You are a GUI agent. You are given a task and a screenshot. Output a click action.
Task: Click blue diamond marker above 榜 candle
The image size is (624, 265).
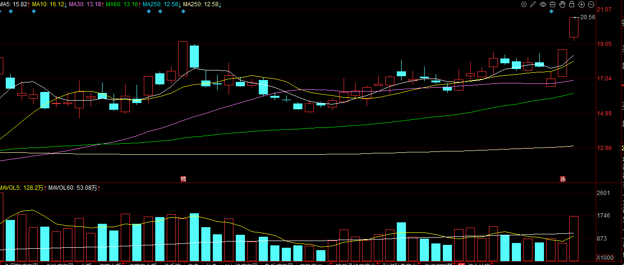click(x=183, y=11)
